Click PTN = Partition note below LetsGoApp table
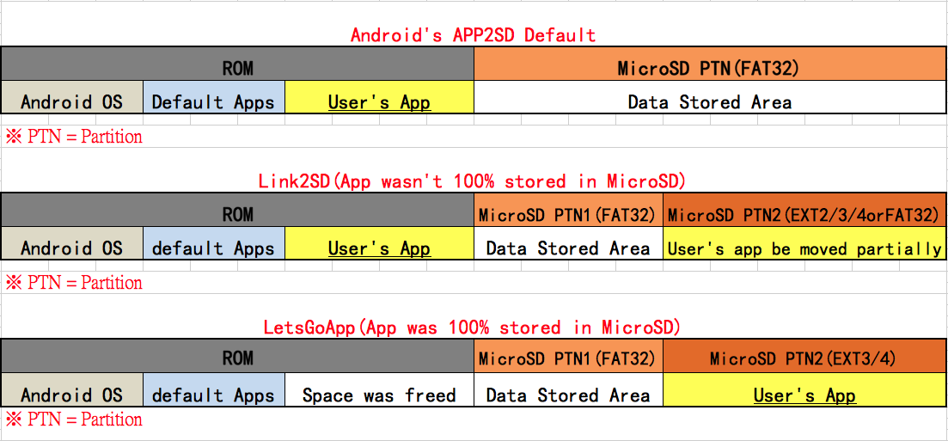Viewport: 948px width, 441px height. pyautogui.click(x=74, y=420)
